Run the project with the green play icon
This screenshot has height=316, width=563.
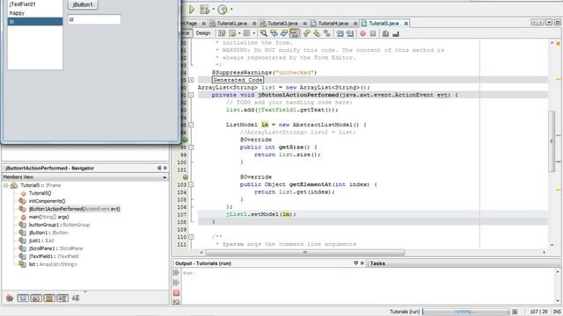[192, 10]
